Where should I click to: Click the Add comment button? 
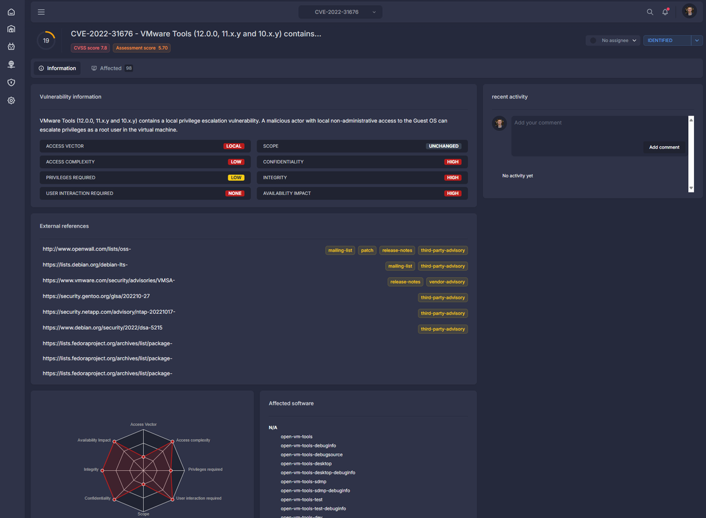(x=664, y=147)
